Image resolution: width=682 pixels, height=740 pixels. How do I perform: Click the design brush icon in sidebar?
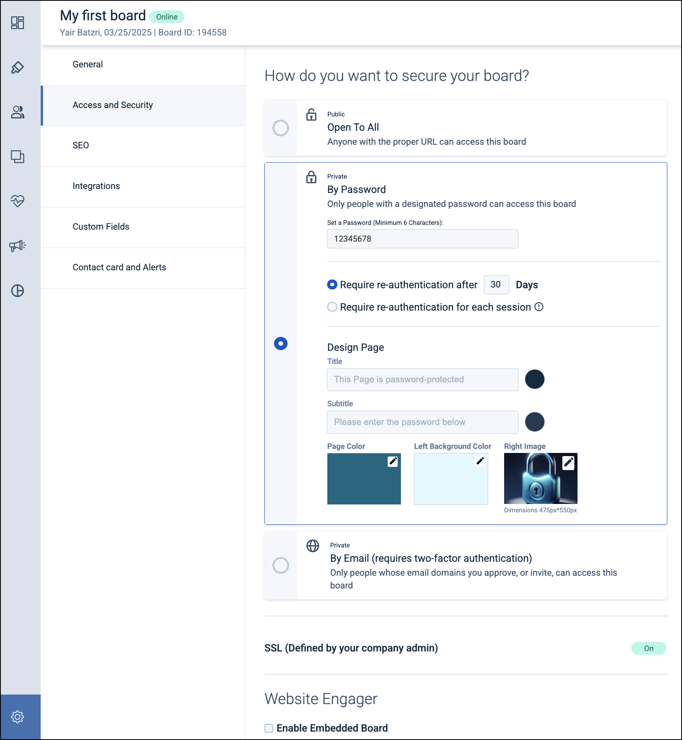[18, 67]
